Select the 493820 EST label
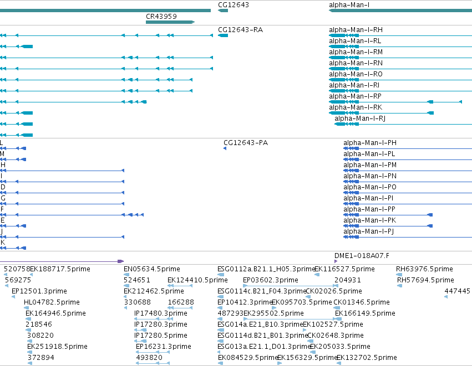Viewport: 472px width, 366px height. pos(149,358)
